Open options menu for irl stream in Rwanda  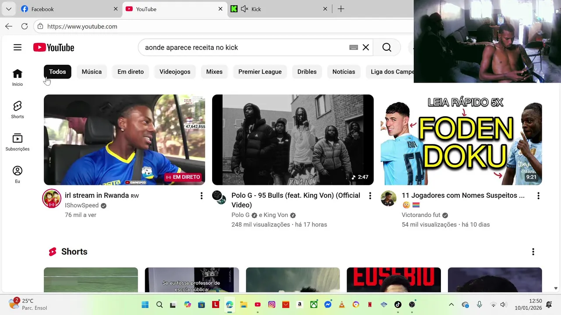click(202, 196)
